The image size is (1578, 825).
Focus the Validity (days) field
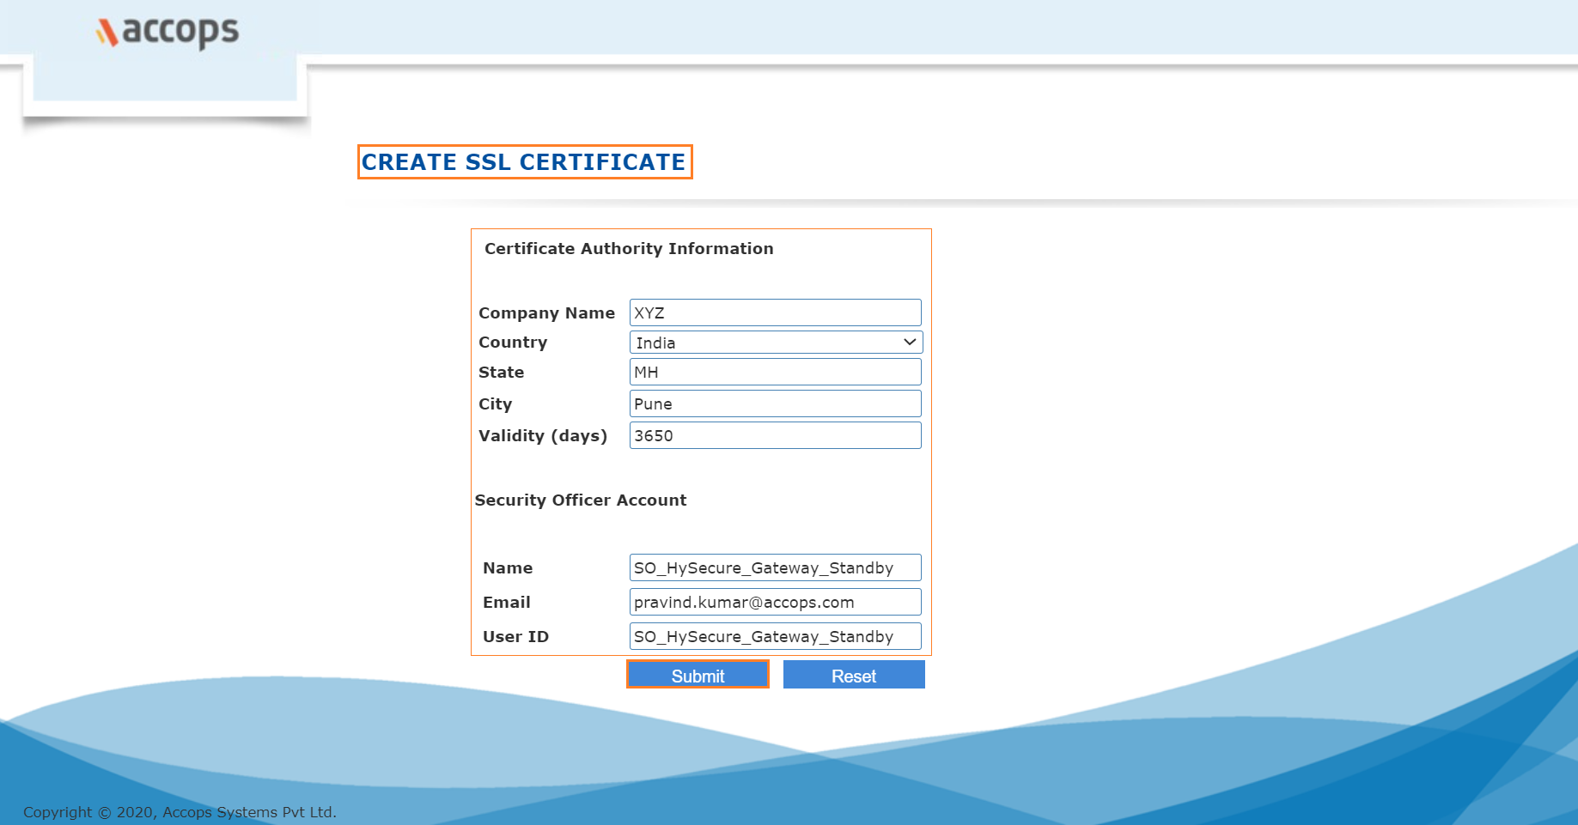pos(775,435)
